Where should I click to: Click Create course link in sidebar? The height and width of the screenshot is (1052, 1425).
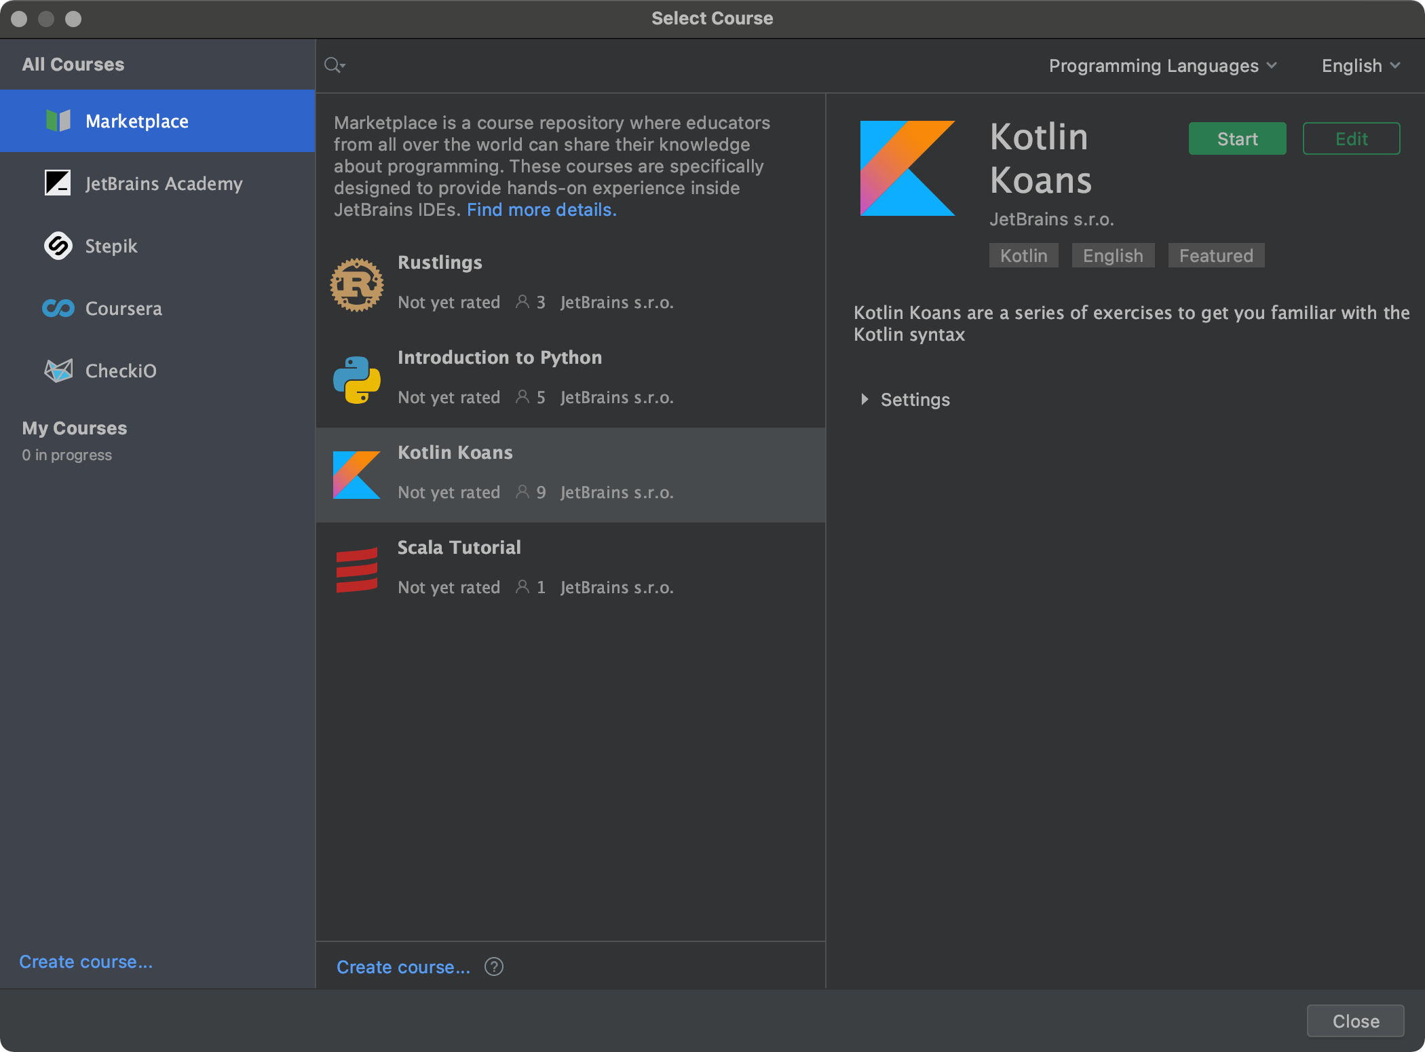coord(86,962)
